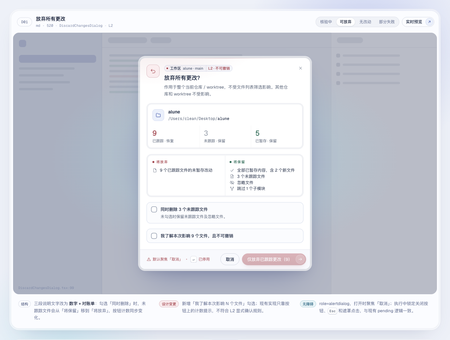Click the 将放弃 section heading
This screenshot has width=450, height=340.
(160, 162)
